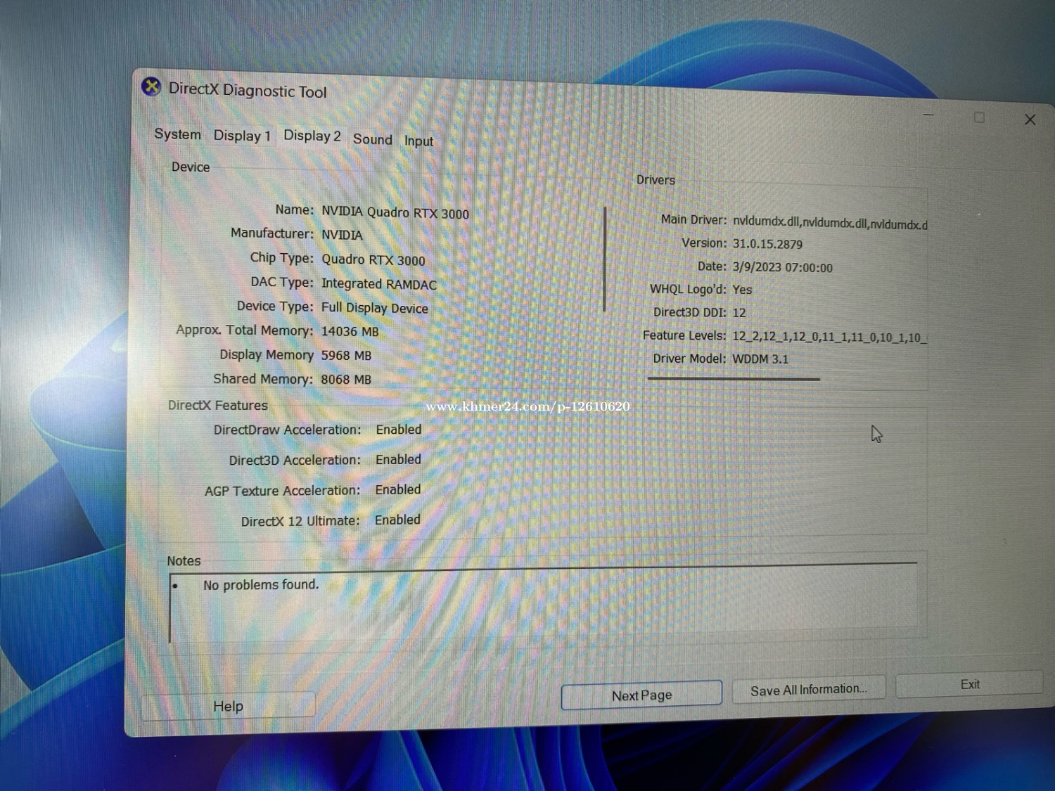Close the DirectX Diagnostic Tool window
Viewport: 1055px width, 791px height.
[1030, 120]
